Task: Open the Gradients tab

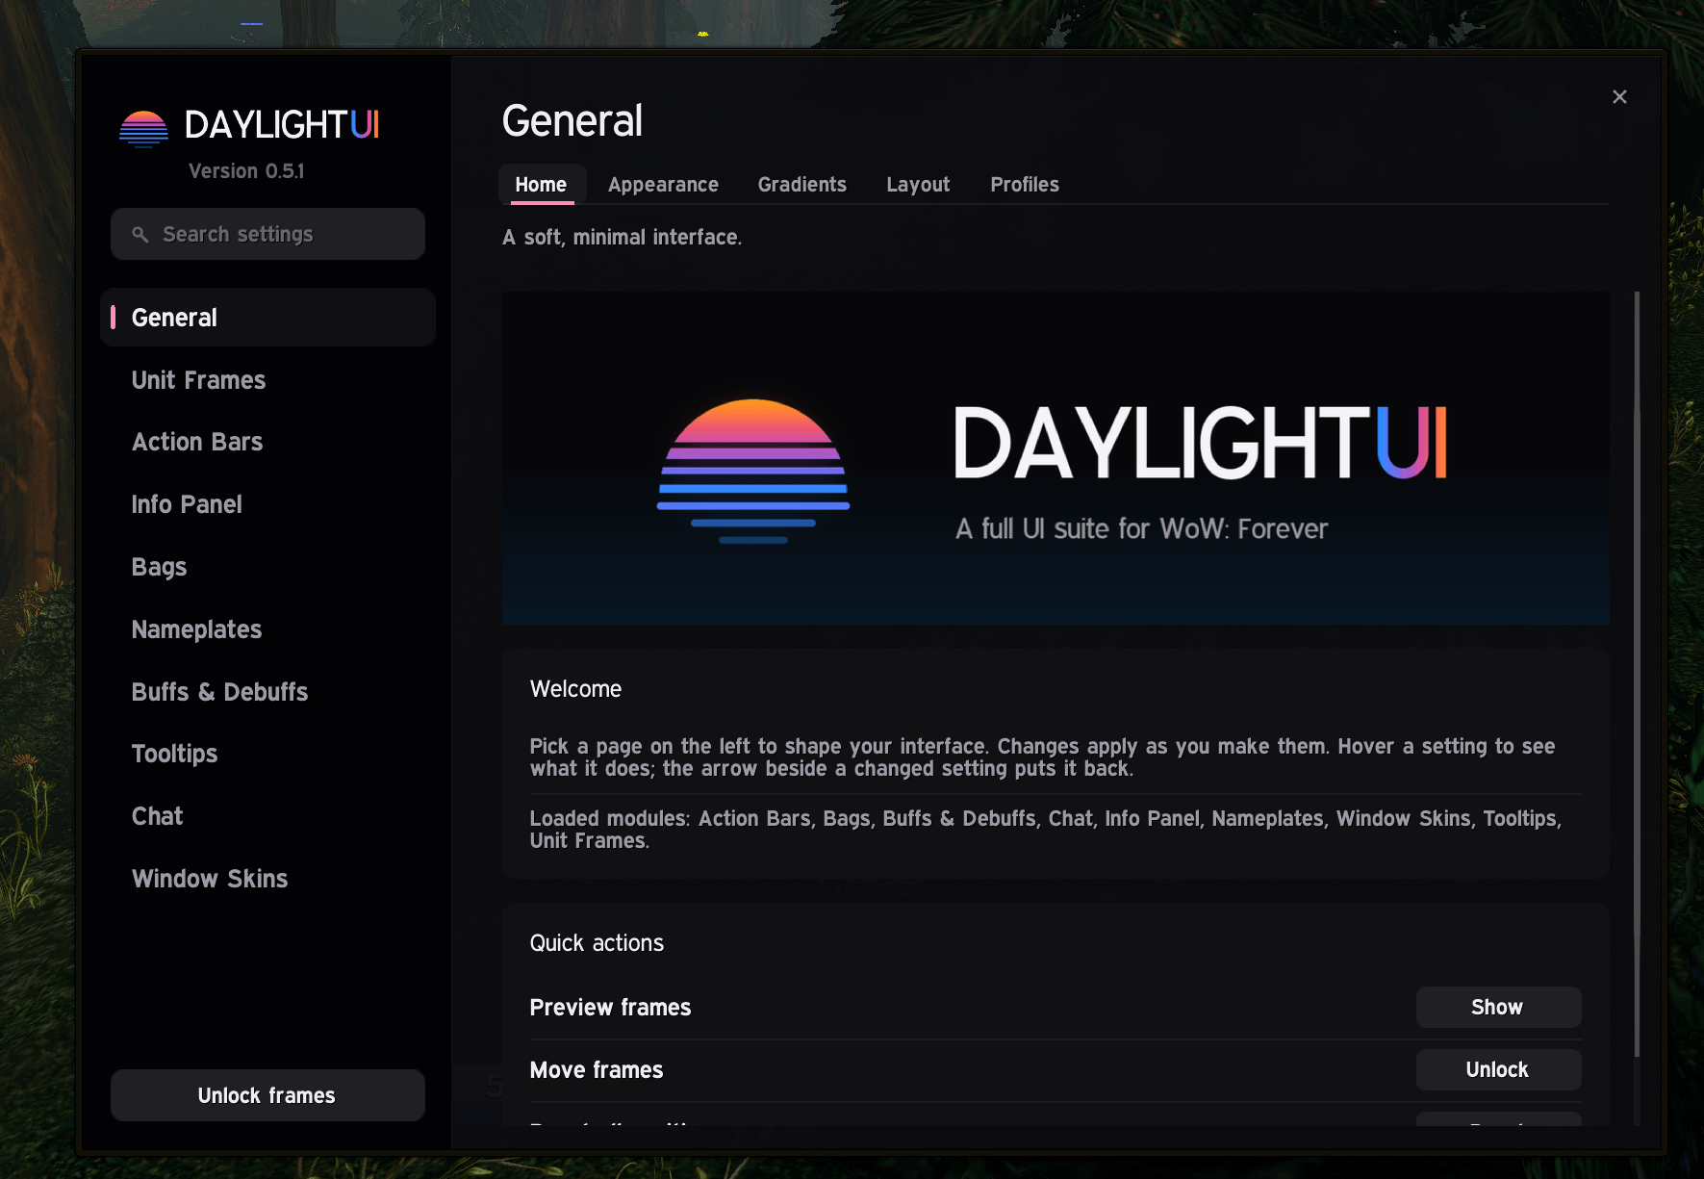Action: pyautogui.click(x=801, y=185)
